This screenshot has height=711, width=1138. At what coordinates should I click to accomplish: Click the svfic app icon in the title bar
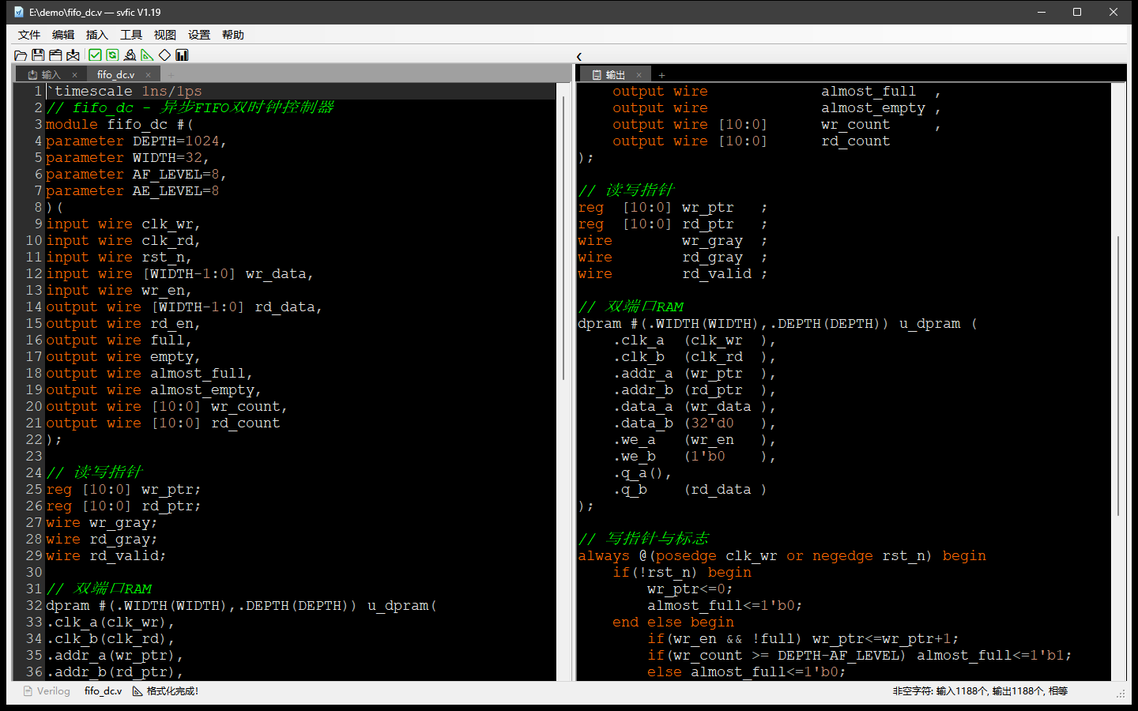click(x=19, y=12)
